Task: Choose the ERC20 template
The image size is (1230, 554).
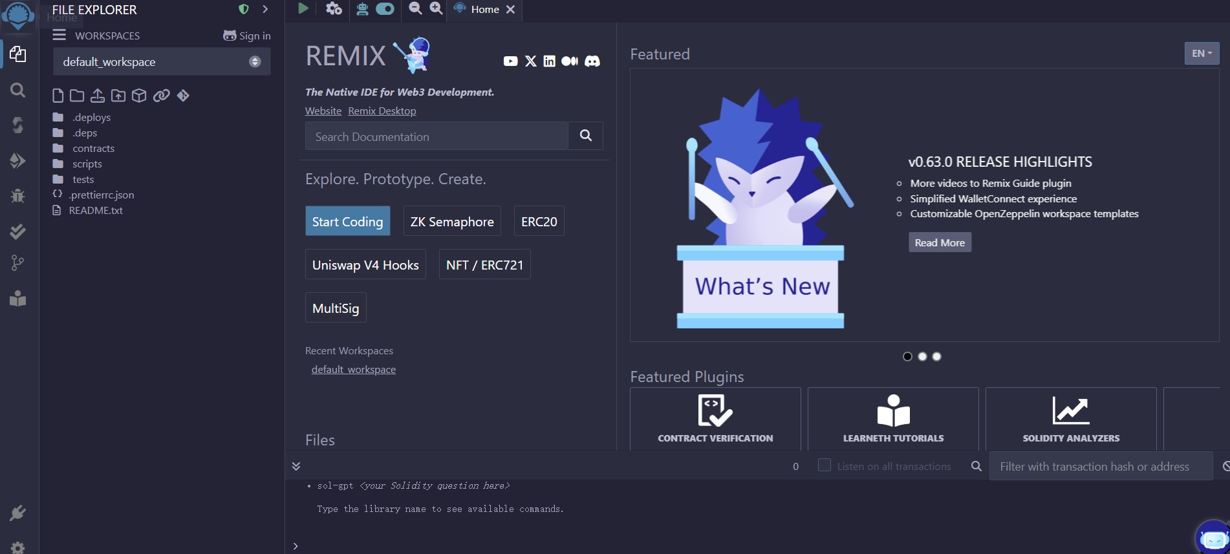Action: (539, 221)
